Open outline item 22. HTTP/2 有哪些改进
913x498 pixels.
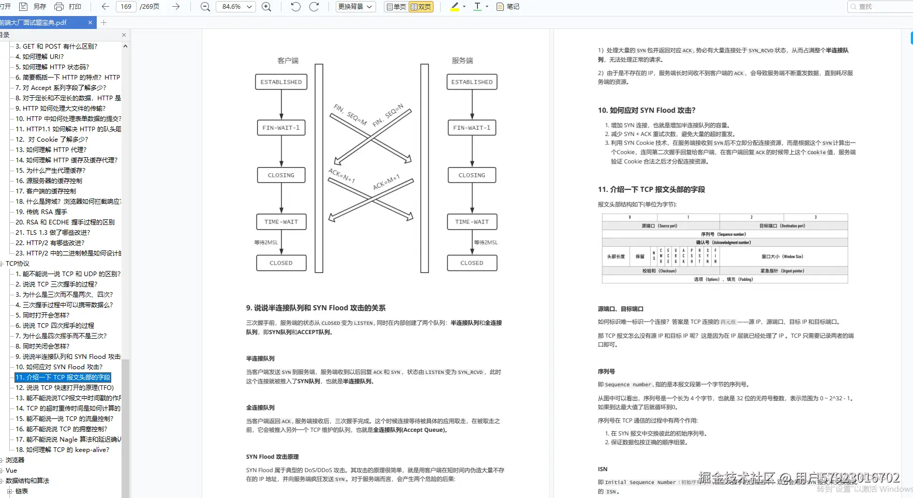click(50, 243)
